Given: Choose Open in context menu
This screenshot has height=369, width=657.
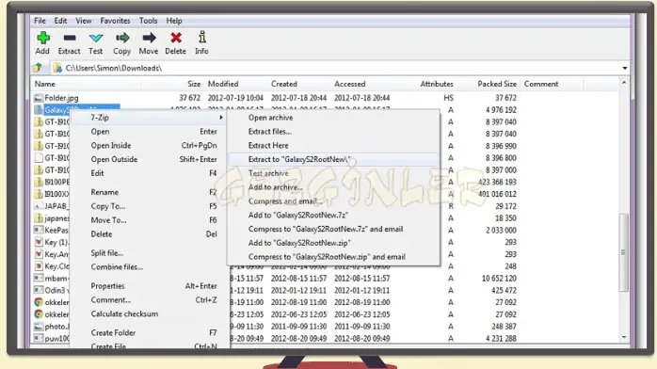Looking at the screenshot, I should pyautogui.click(x=100, y=132).
